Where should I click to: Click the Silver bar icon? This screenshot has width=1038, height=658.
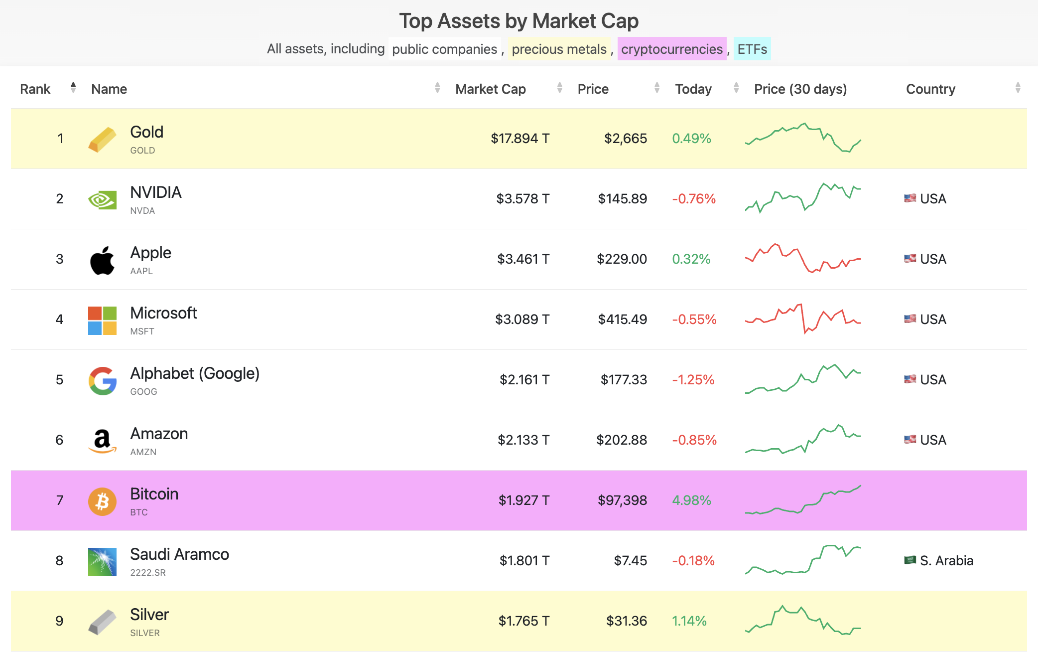tap(102, 622)
